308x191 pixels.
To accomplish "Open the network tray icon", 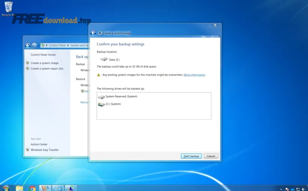I will click(x=298, y=189).
